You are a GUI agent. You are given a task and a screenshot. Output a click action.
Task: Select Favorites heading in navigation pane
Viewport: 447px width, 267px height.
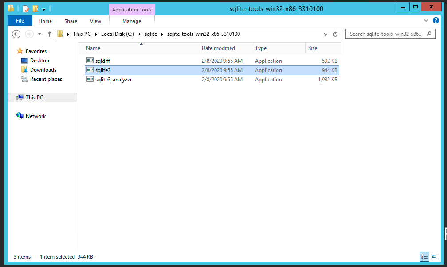pos(36,51)
